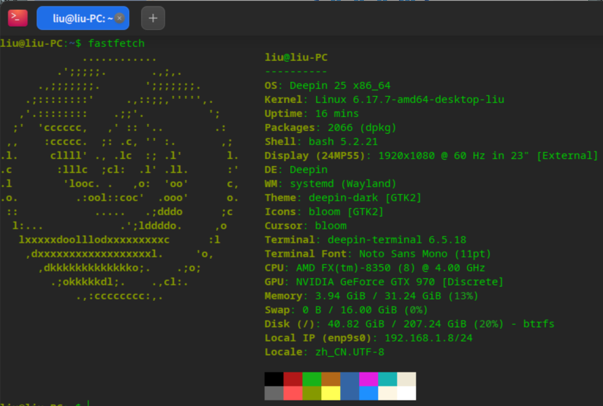Select the liu@liu-PC: ~ tab
603x406 pixels.
tap(83, 18)
